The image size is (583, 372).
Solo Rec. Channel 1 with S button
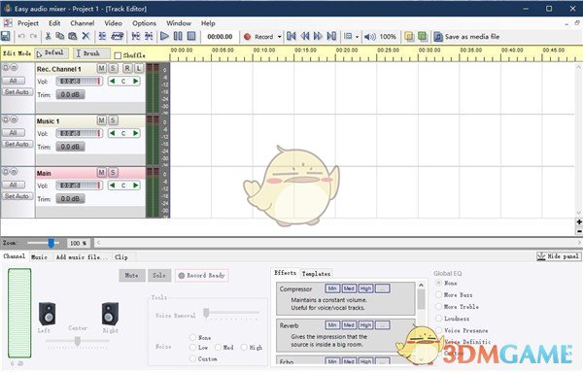(x=113, y=68)
